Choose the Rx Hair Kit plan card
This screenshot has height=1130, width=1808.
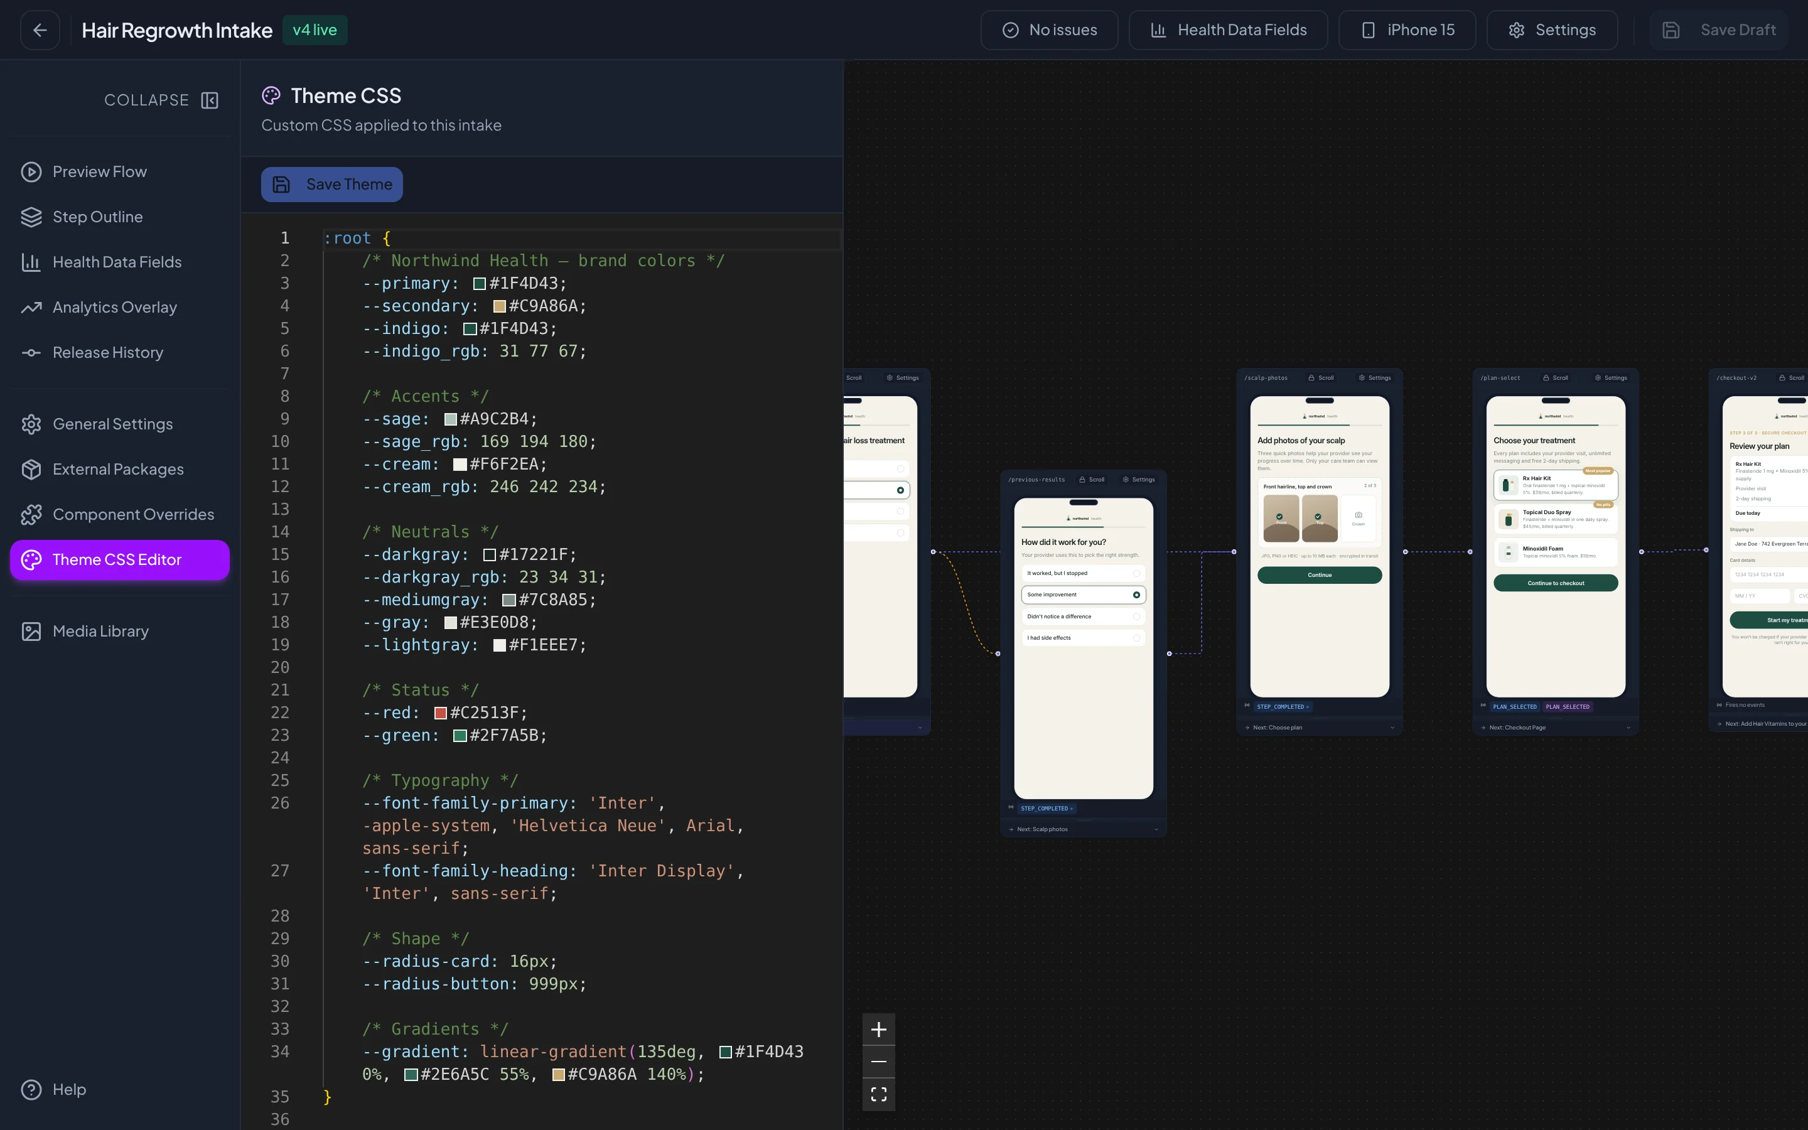pos(1556,485)
